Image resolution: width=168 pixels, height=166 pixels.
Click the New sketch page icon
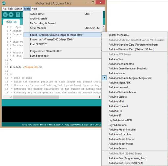[18, 15]
